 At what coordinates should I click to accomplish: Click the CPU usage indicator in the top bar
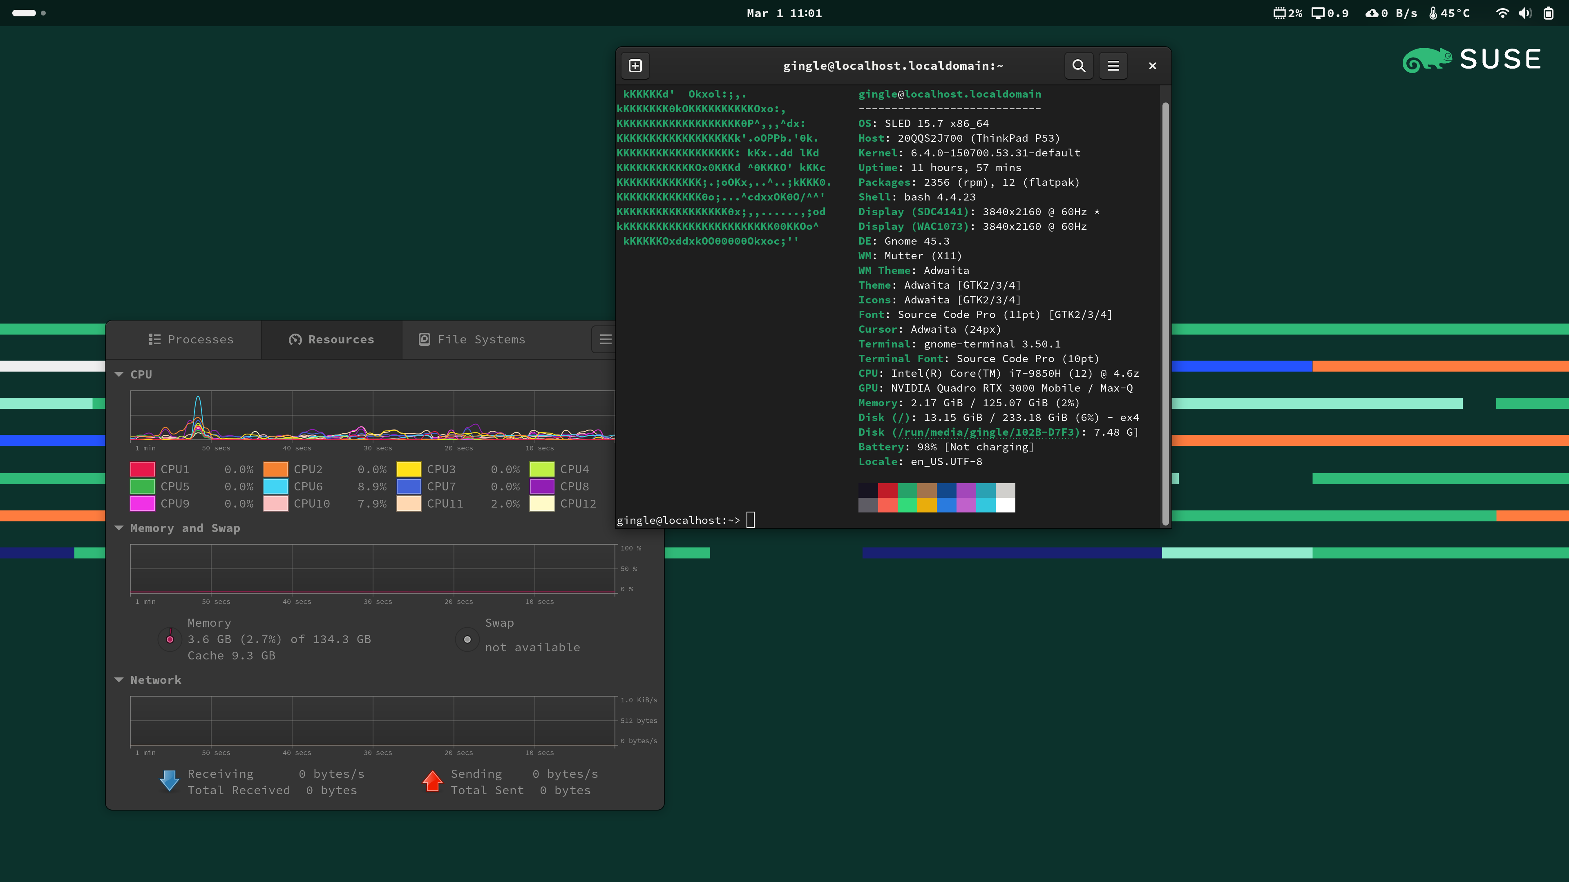1287,13
